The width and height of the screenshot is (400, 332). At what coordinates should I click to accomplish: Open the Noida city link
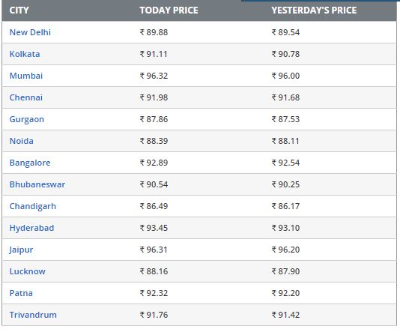(22, 141)
